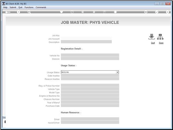Click the Quit link under the icon
Viewport: 173px width, 130px height.
(153, 43)
